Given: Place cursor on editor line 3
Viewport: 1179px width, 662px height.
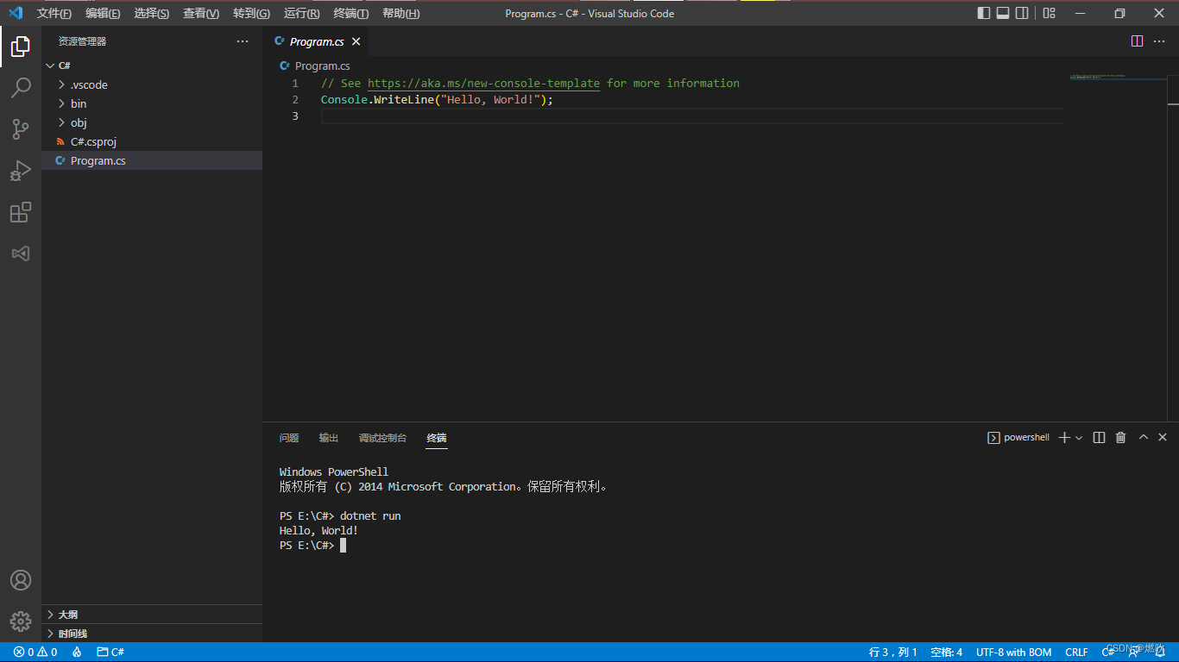Looking at the screenshot, I should tap(690, 116).
